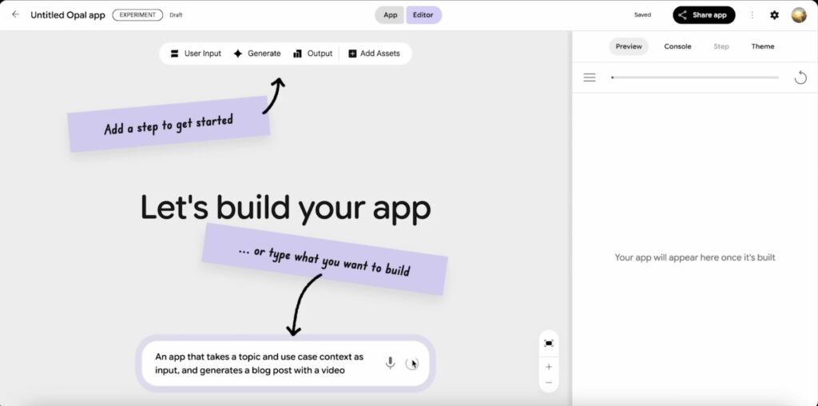This screenshot has height=406, width=818.
Task: Click the Saved status text
Action: (643, 15)
